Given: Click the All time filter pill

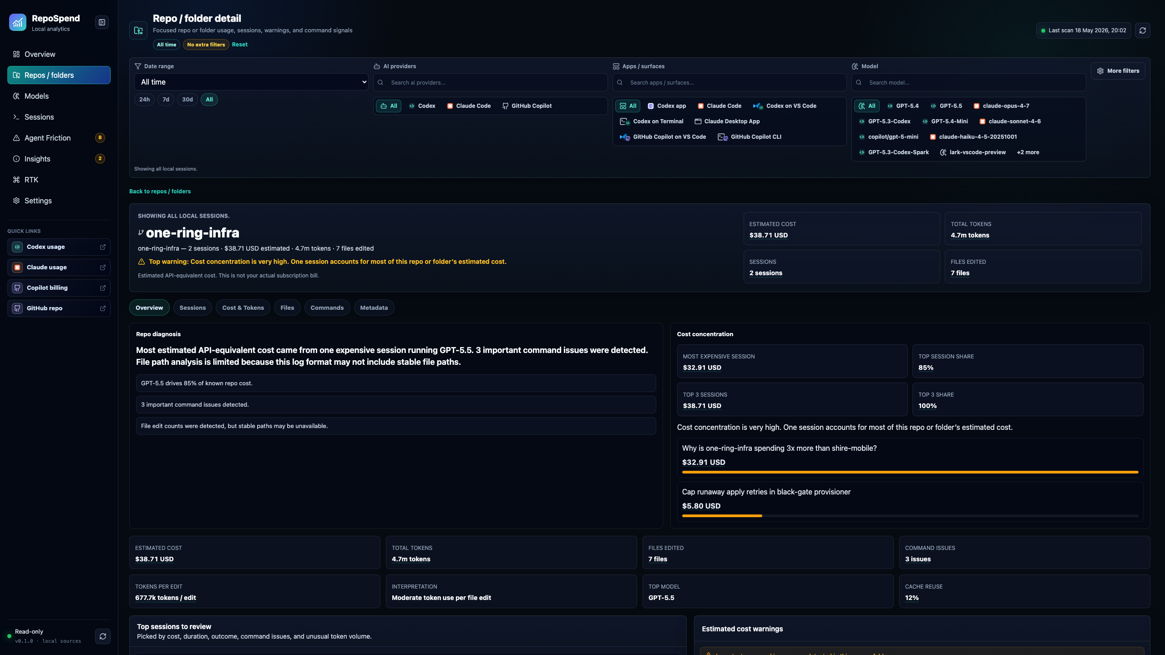Looking at the screenshot, I should 167,45.
